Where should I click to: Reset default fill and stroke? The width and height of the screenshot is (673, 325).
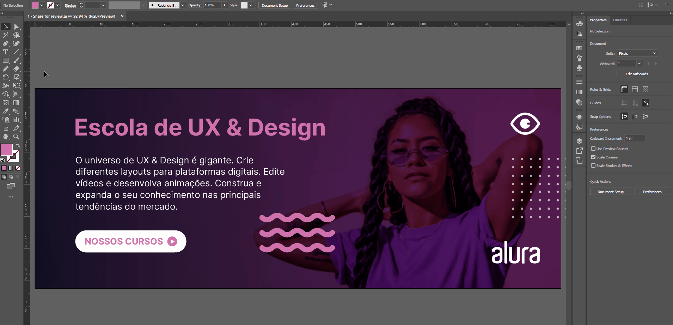(x=2, y=160)
